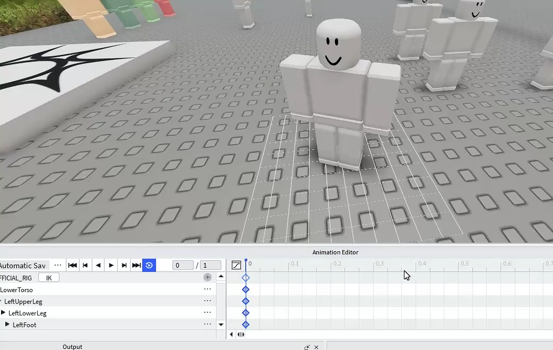Step back to the previous keyframe

tap(85, 265)
